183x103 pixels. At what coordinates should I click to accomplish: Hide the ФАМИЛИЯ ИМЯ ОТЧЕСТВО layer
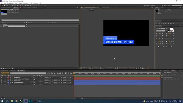click(1, 79)
